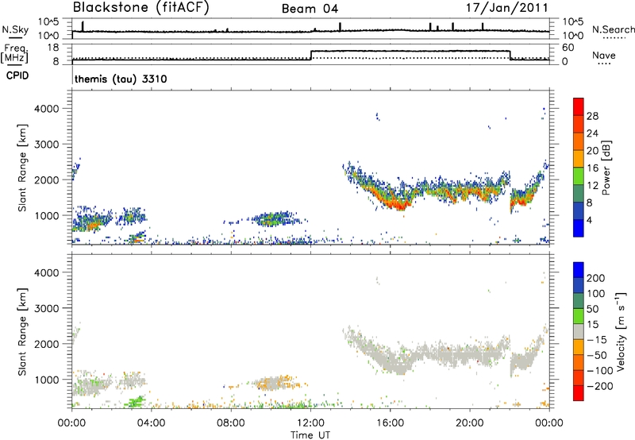Screen dimensions: 635x440
Task: Click the gray segment of velocity color bar
Action: tap(579, 331)
